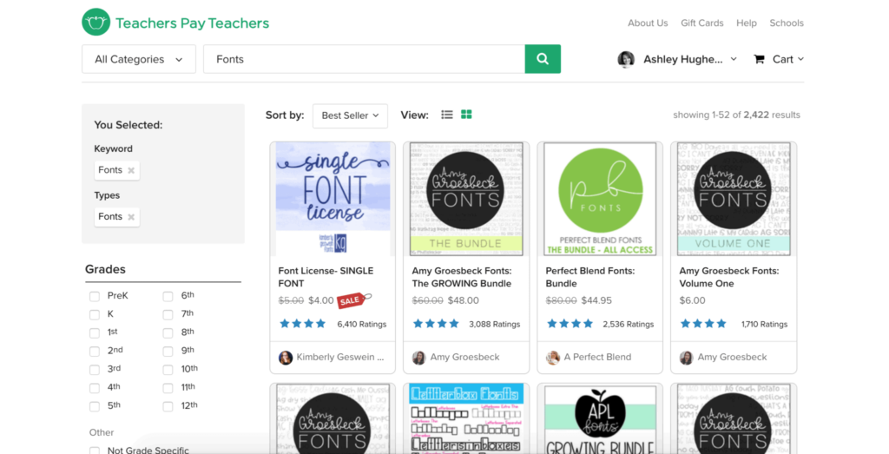This screenshot has height=454, width=889.
Task: Check the 5th grade checkbox
Action: click(x=94, y=406)
